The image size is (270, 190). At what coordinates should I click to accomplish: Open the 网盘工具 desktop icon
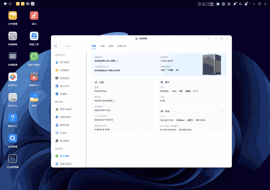pos(34,36)
